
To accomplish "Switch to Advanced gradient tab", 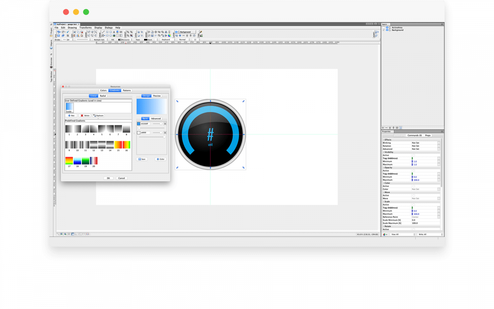I will tap(156, 119).
